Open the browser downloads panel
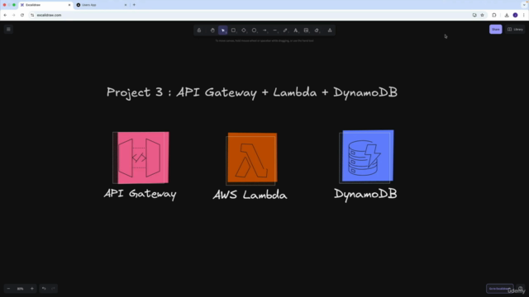Image resolution: width=529 pixels, height=297 pixels. click(507, 15)
